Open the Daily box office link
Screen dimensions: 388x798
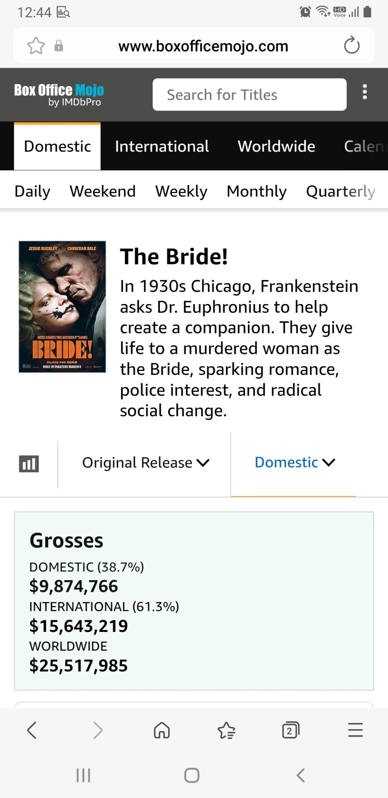(x=32, y=191)
